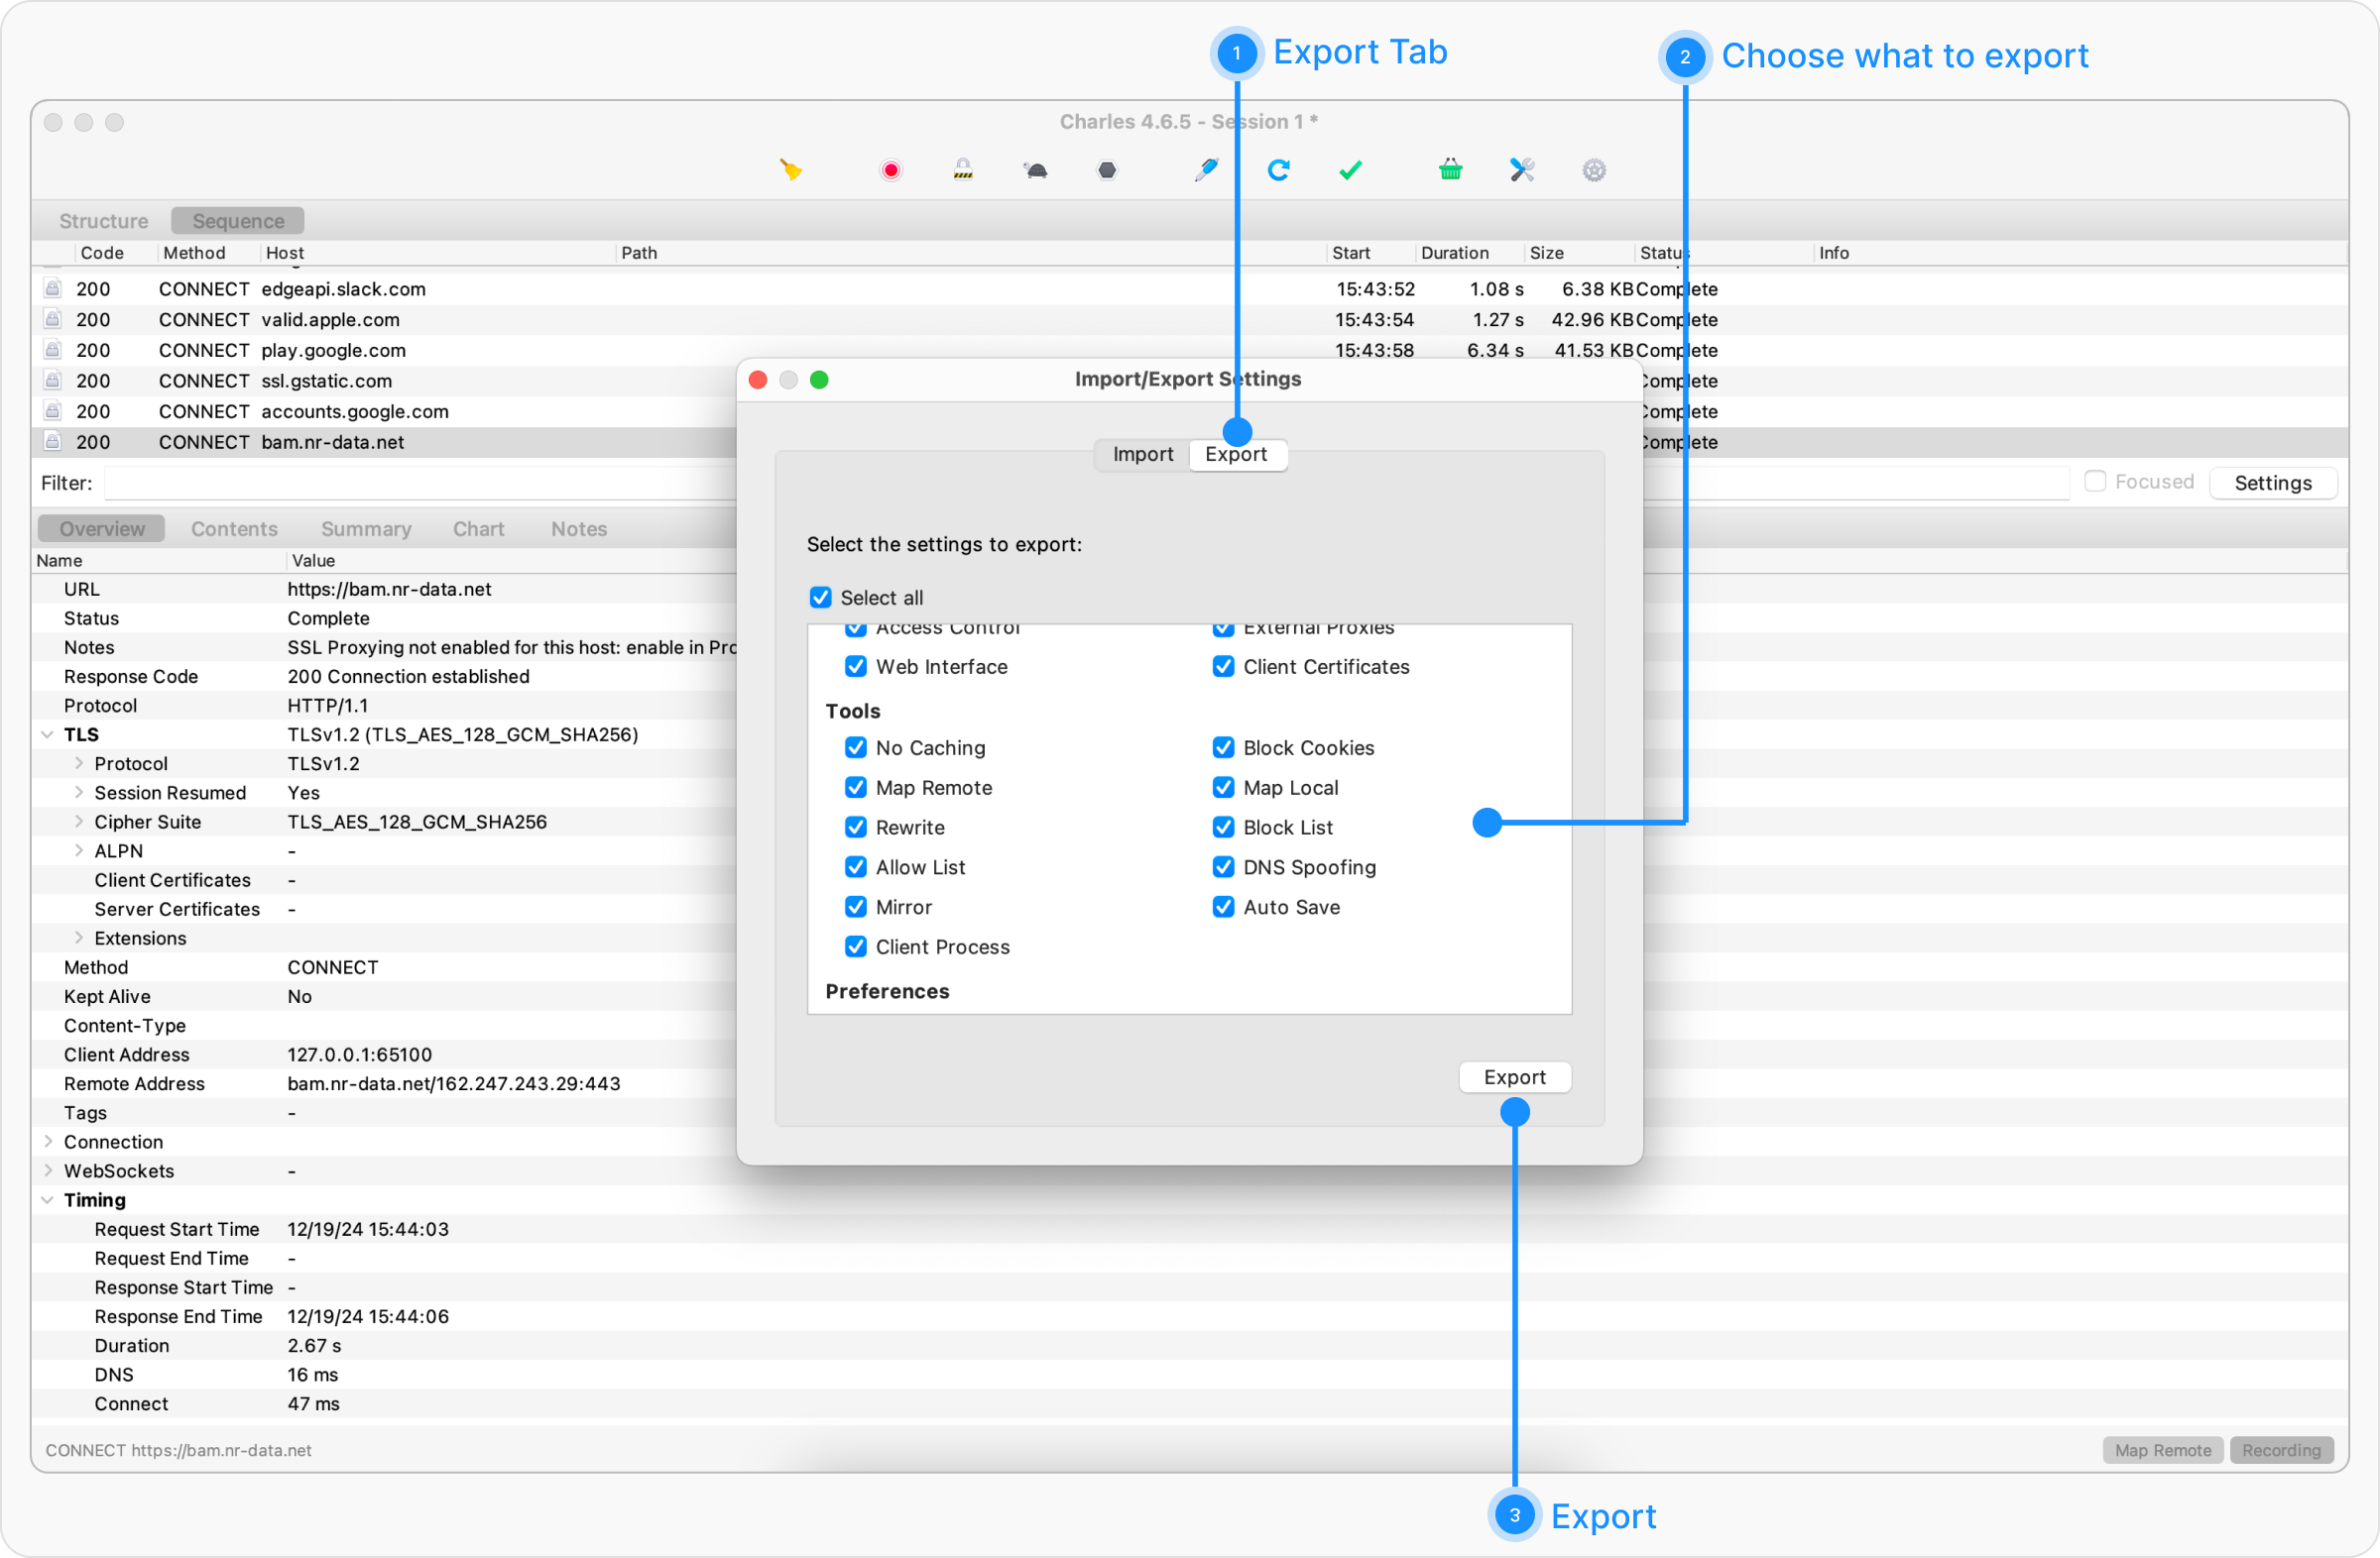Uncheck the Map Remote checkbox
Image resolution: width=2380 pixels, height=1558 pixels.
coord(856,788)
